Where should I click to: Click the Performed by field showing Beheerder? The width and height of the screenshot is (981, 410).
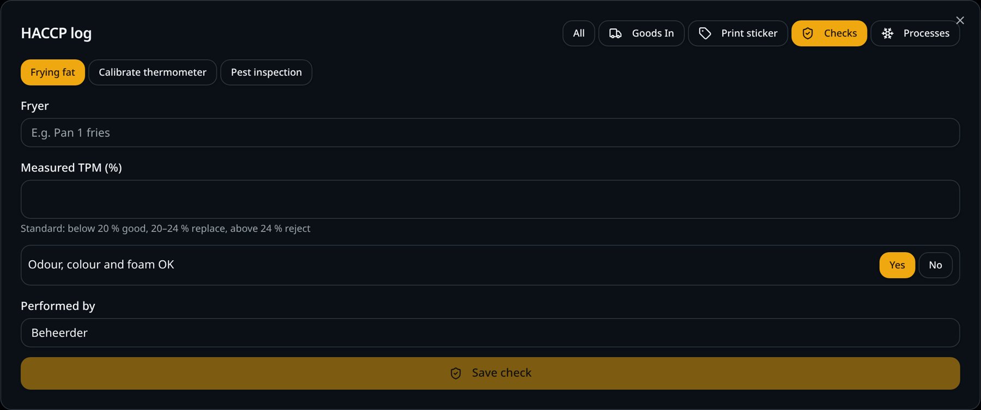pos(490,333)
